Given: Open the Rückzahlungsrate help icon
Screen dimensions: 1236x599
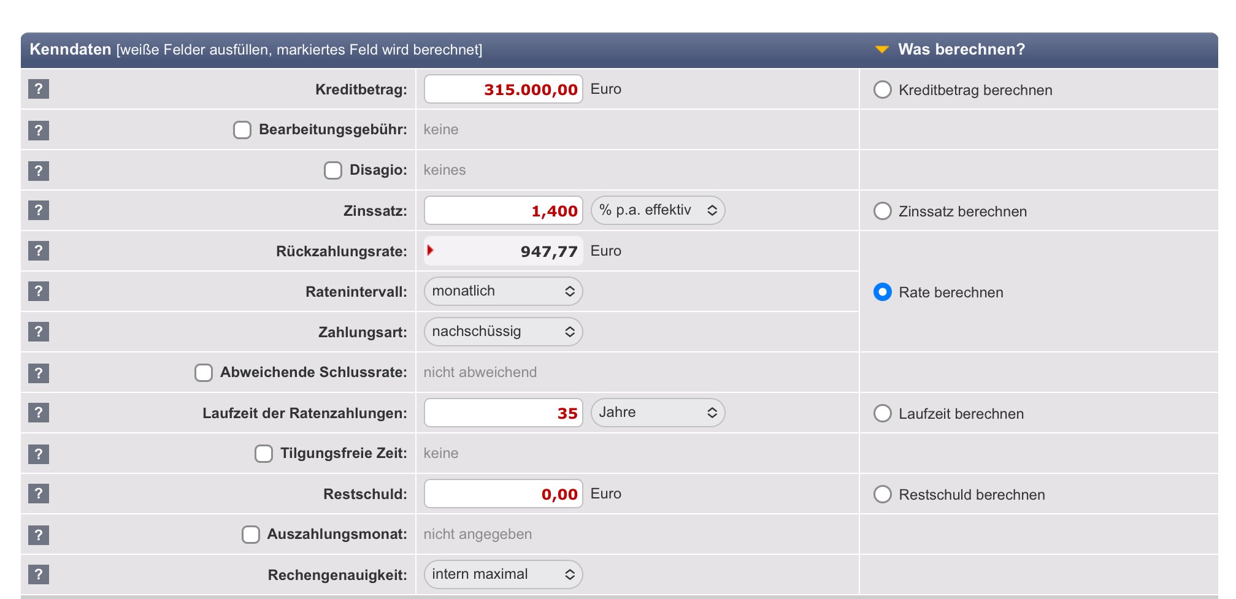Looking at the screenshot, I should 39,251.
